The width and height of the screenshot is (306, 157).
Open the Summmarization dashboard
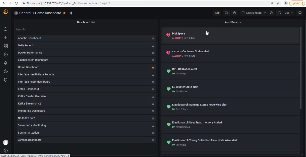pos(28,133)
